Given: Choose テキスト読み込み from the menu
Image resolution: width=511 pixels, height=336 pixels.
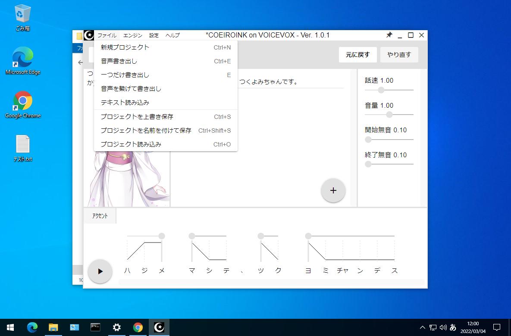Looking at the screenshot, I should 166,103.
